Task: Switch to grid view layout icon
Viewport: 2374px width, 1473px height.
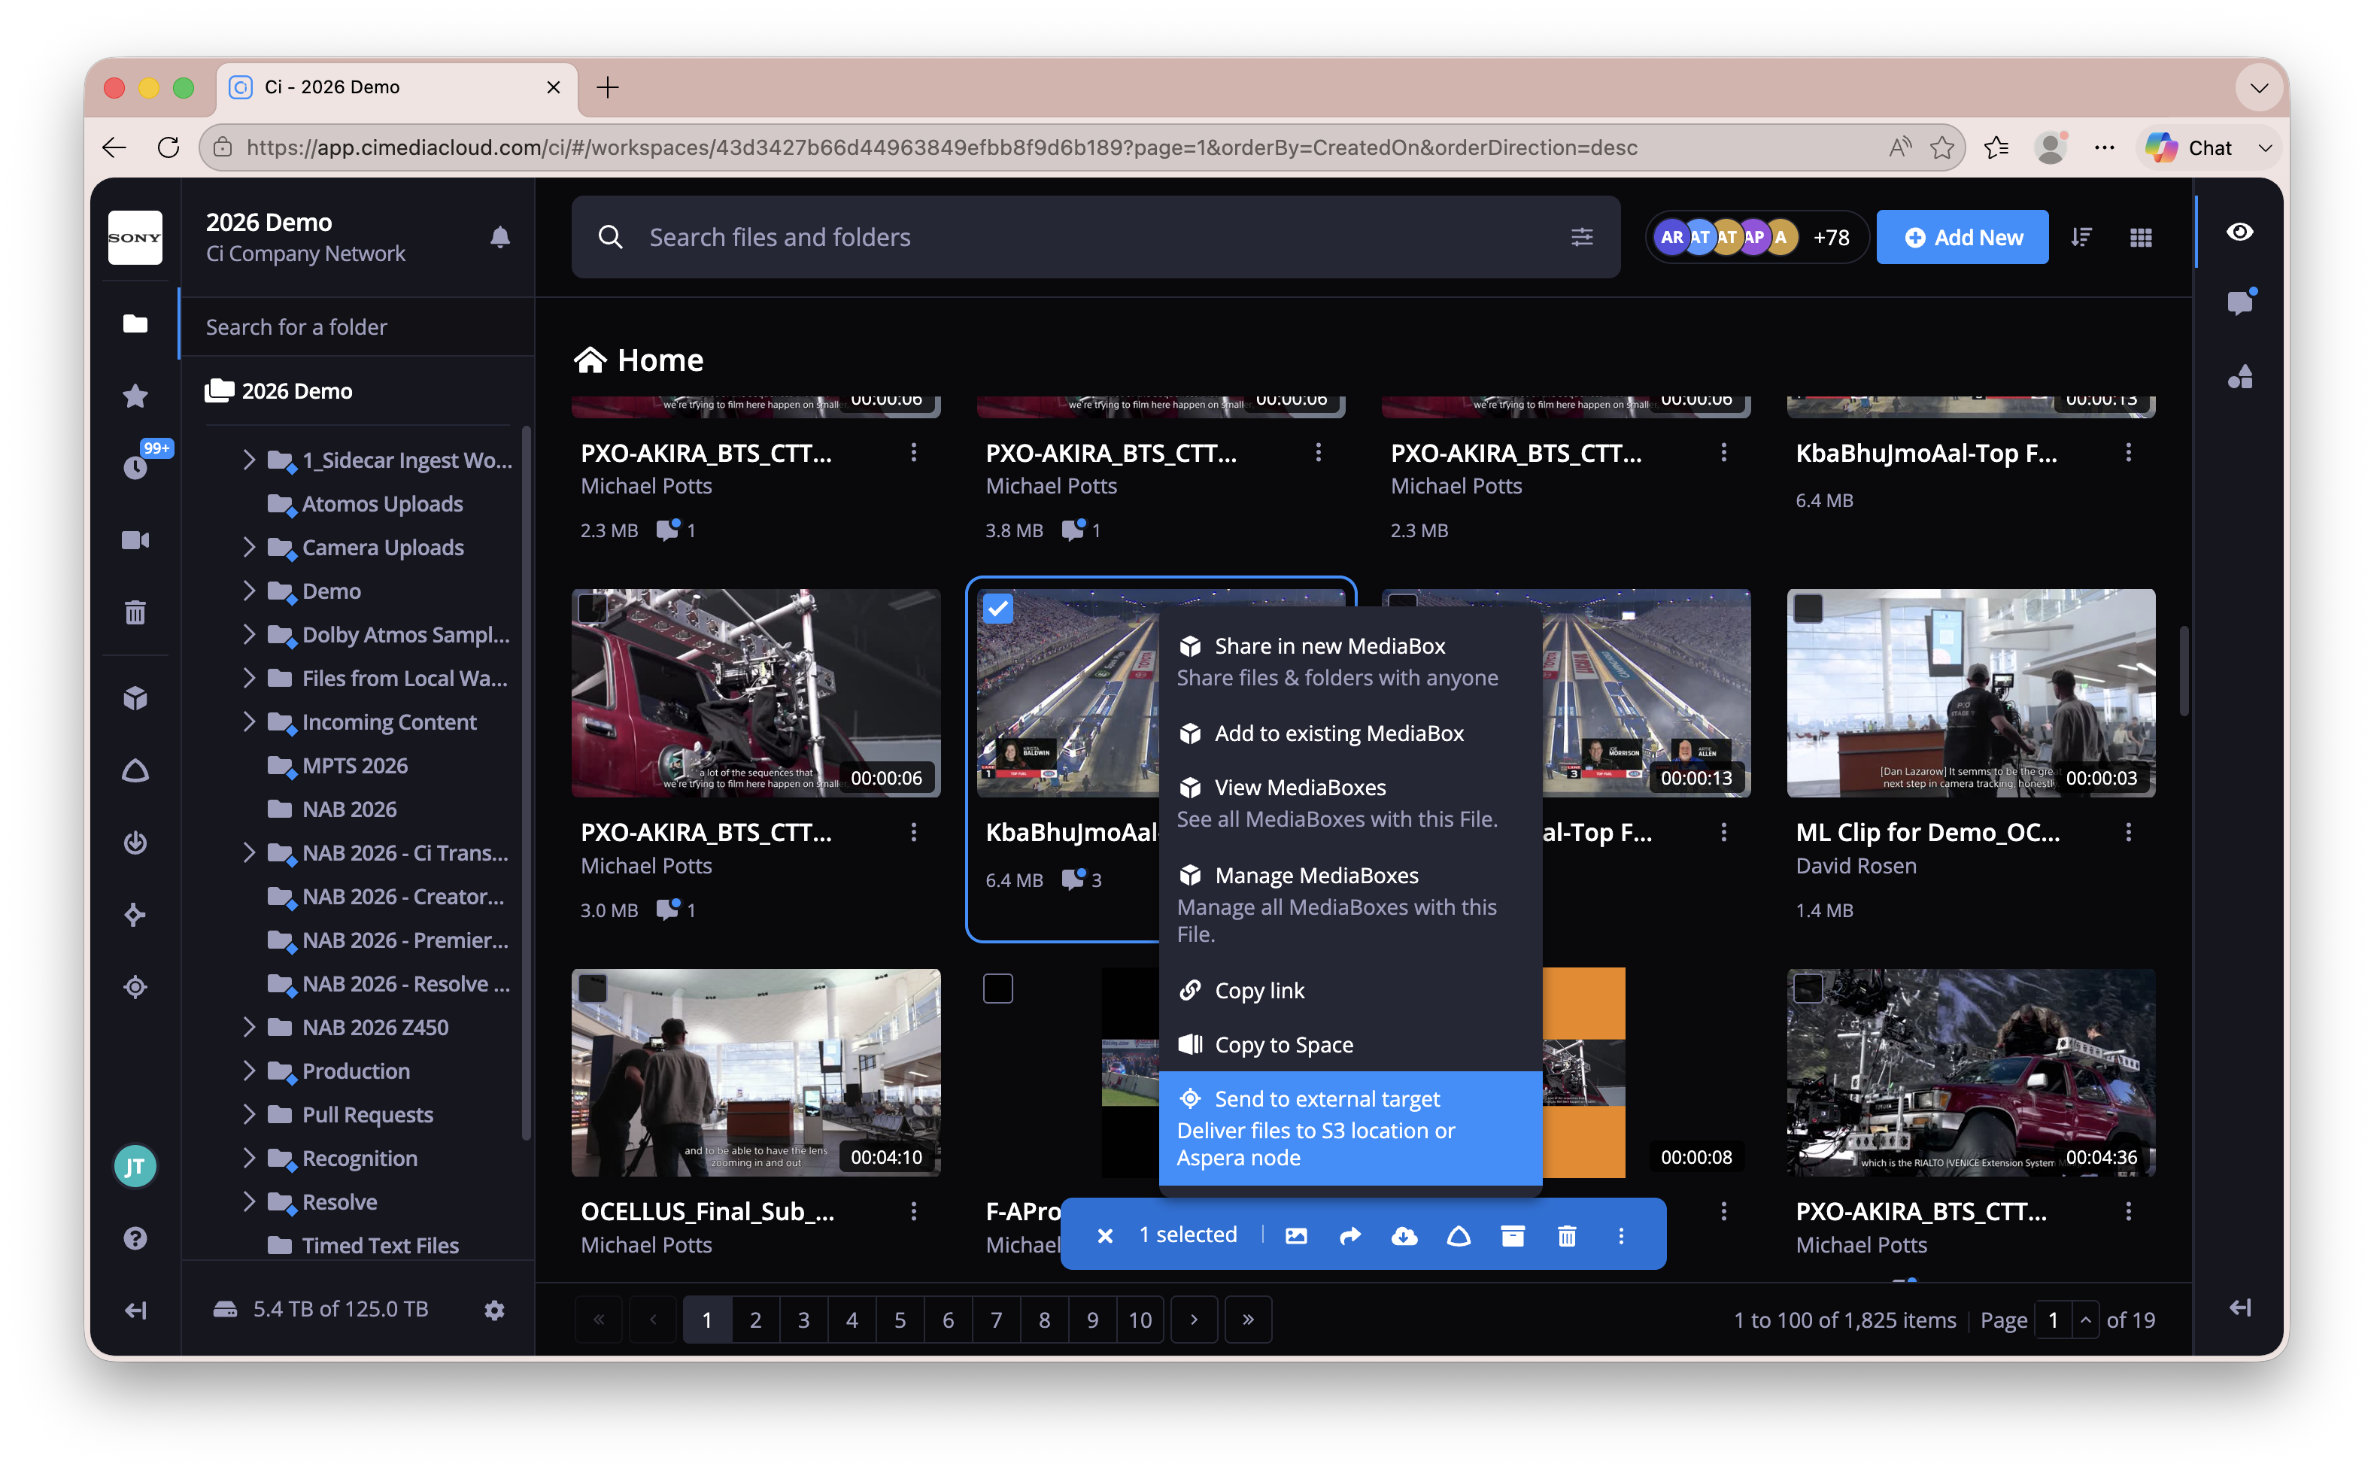Action: (x=2140, y=237)
